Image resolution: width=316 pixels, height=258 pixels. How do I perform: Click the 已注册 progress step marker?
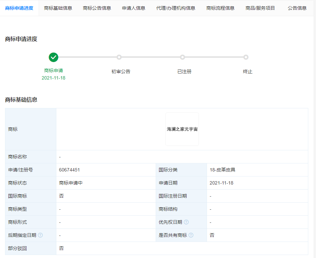182,57
